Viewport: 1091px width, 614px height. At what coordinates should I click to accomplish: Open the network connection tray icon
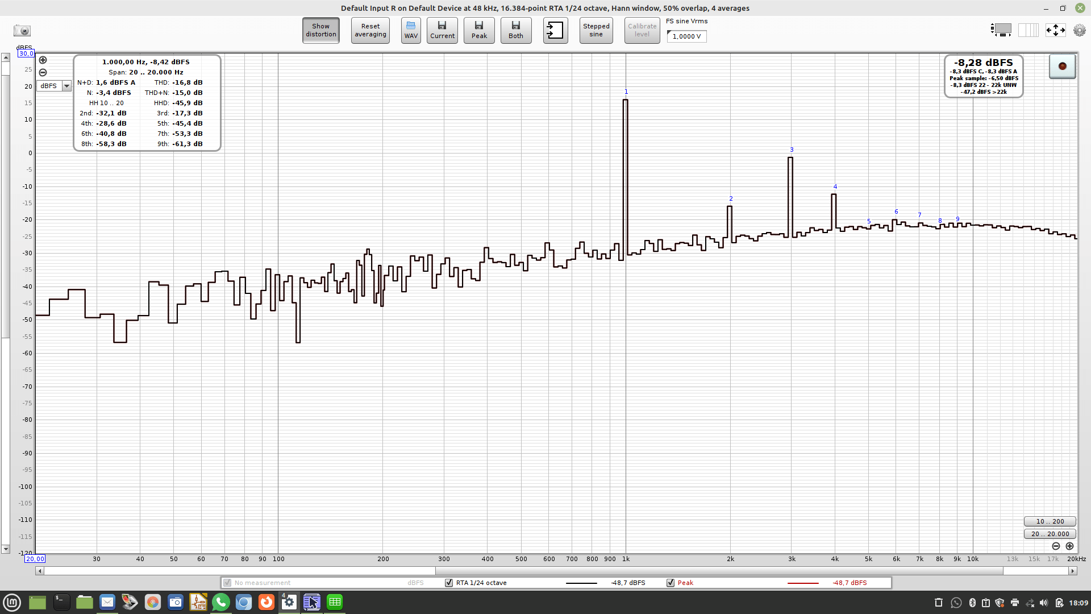tap(1030, 603)
